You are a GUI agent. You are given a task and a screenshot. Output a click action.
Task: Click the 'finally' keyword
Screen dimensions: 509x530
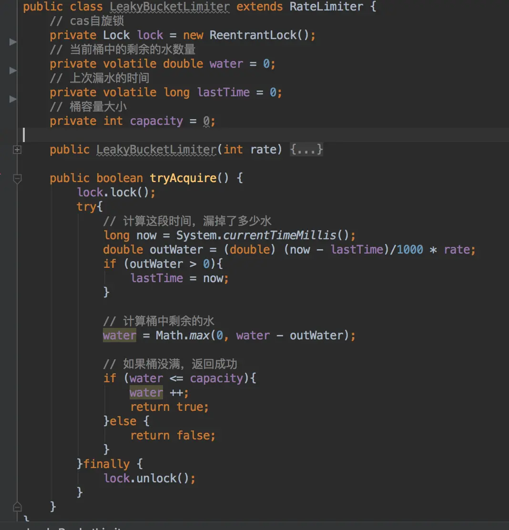106,464
